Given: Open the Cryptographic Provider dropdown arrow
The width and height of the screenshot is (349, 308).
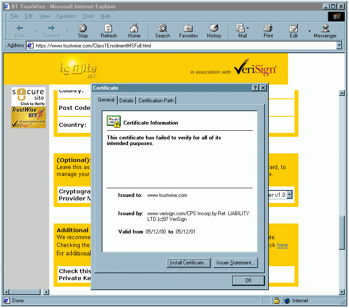Looking at the screenshot, I should (x=289, y=195).
